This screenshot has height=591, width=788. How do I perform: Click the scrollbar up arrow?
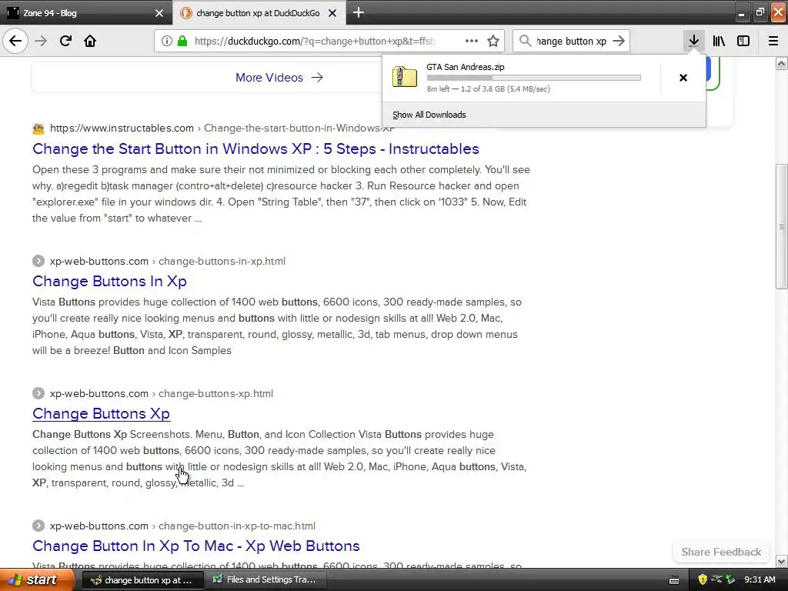click(x=781, y=63)
